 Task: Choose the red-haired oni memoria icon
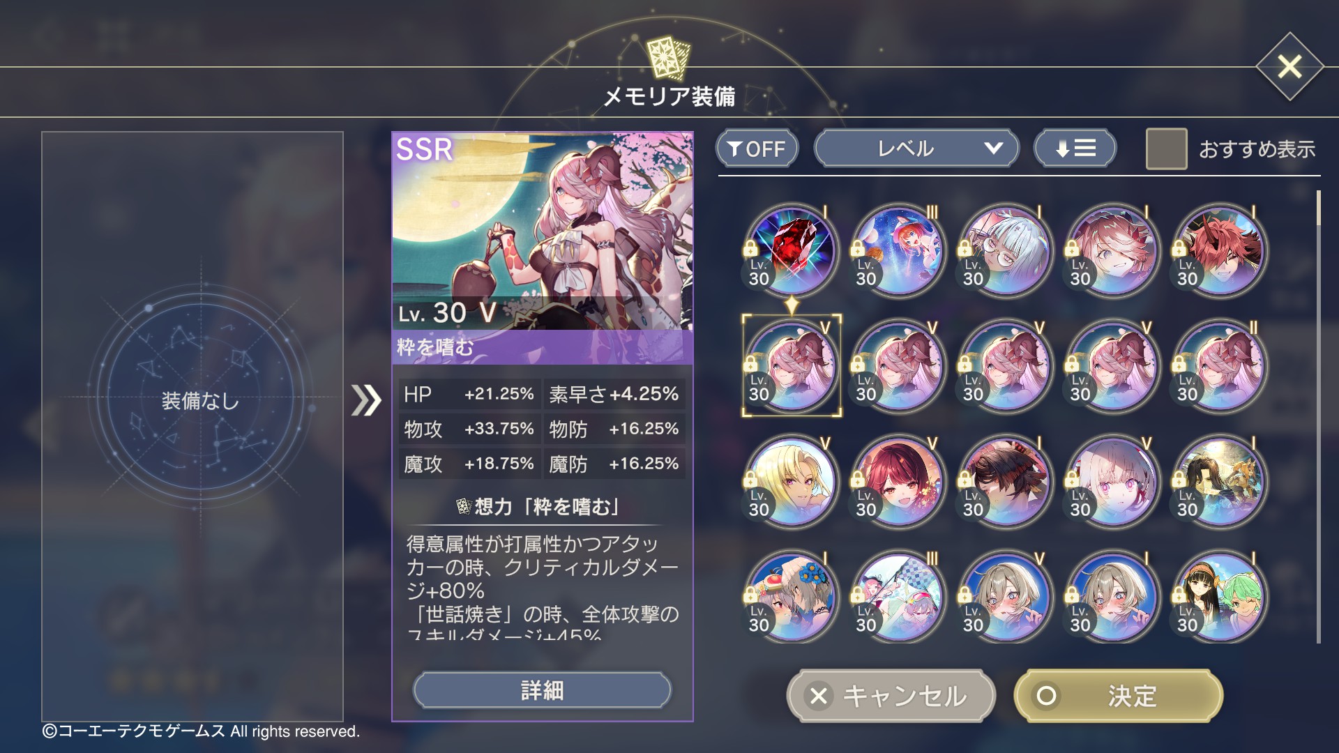(1220, 251)
